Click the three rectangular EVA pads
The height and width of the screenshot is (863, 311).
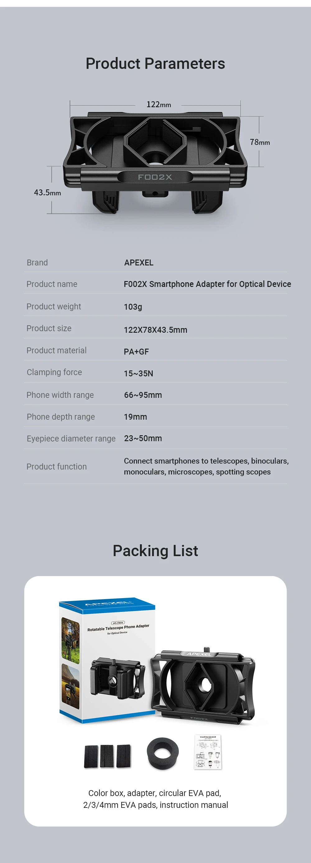point(107,756)
